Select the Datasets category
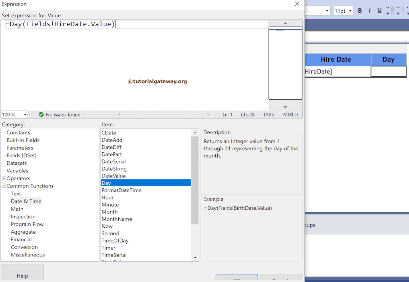Image resolution: width=409 pixels, height=282 pixels. coord(17,163)
